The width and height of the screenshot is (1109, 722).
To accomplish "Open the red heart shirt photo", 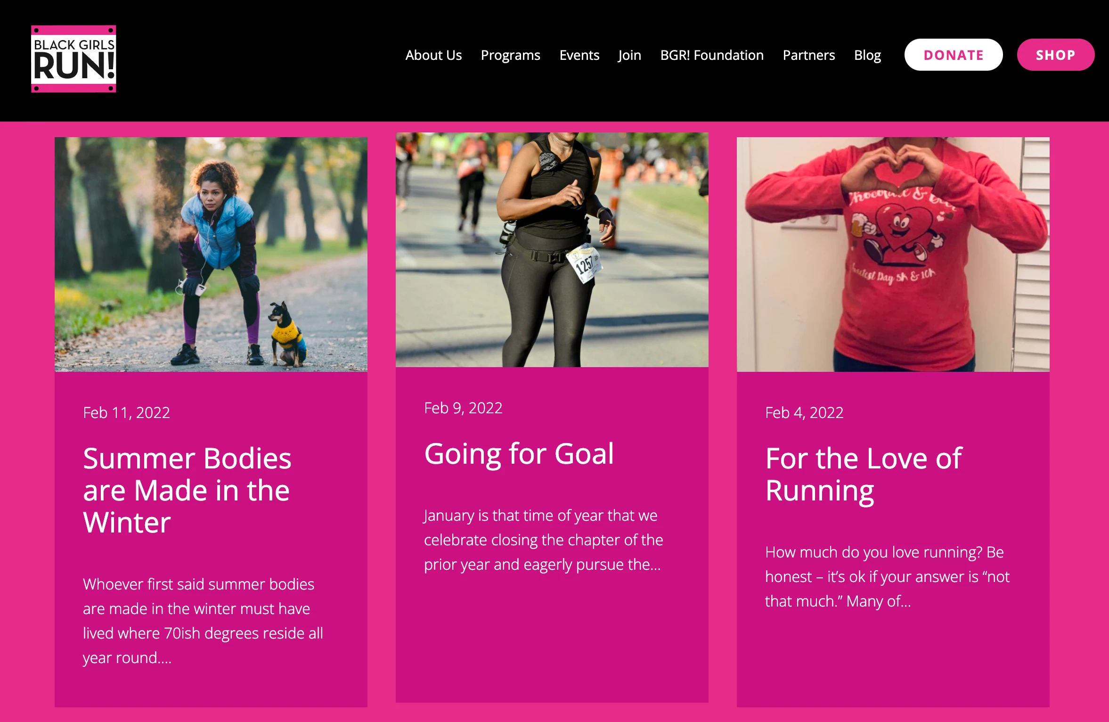I will click(x=893, y=254).
